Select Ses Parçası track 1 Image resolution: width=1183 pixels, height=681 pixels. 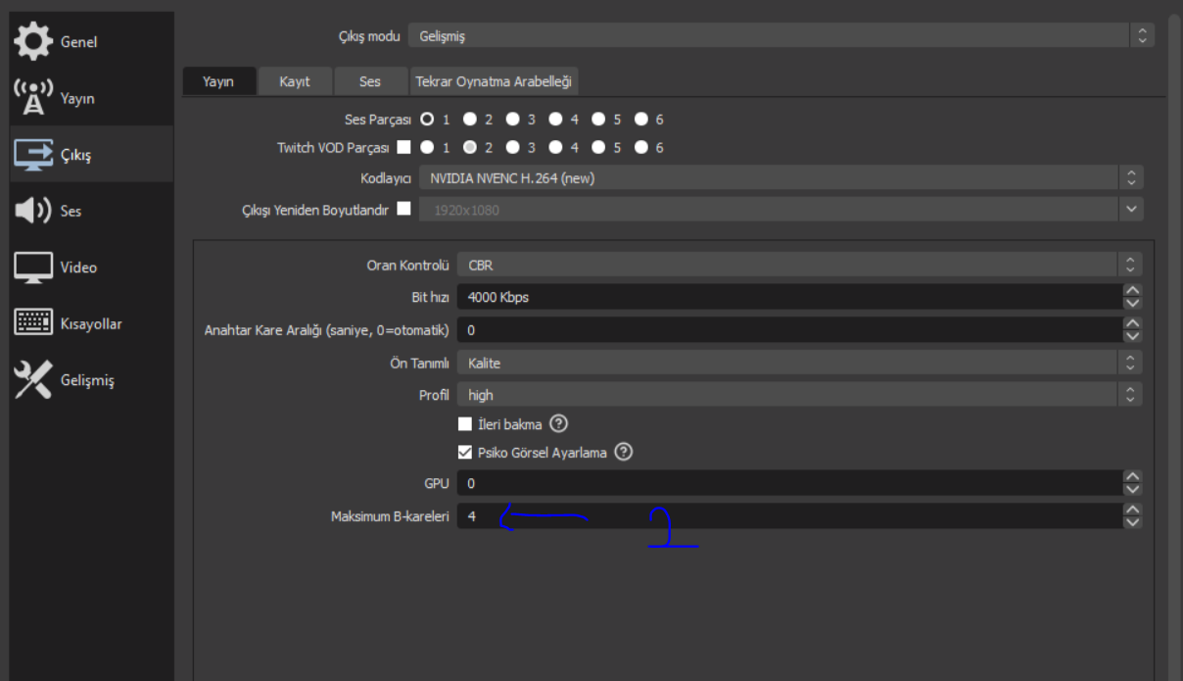point(427,120)
